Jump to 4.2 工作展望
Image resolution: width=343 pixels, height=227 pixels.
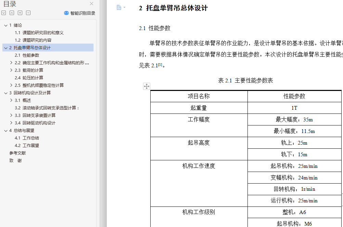tap(27, 146)
